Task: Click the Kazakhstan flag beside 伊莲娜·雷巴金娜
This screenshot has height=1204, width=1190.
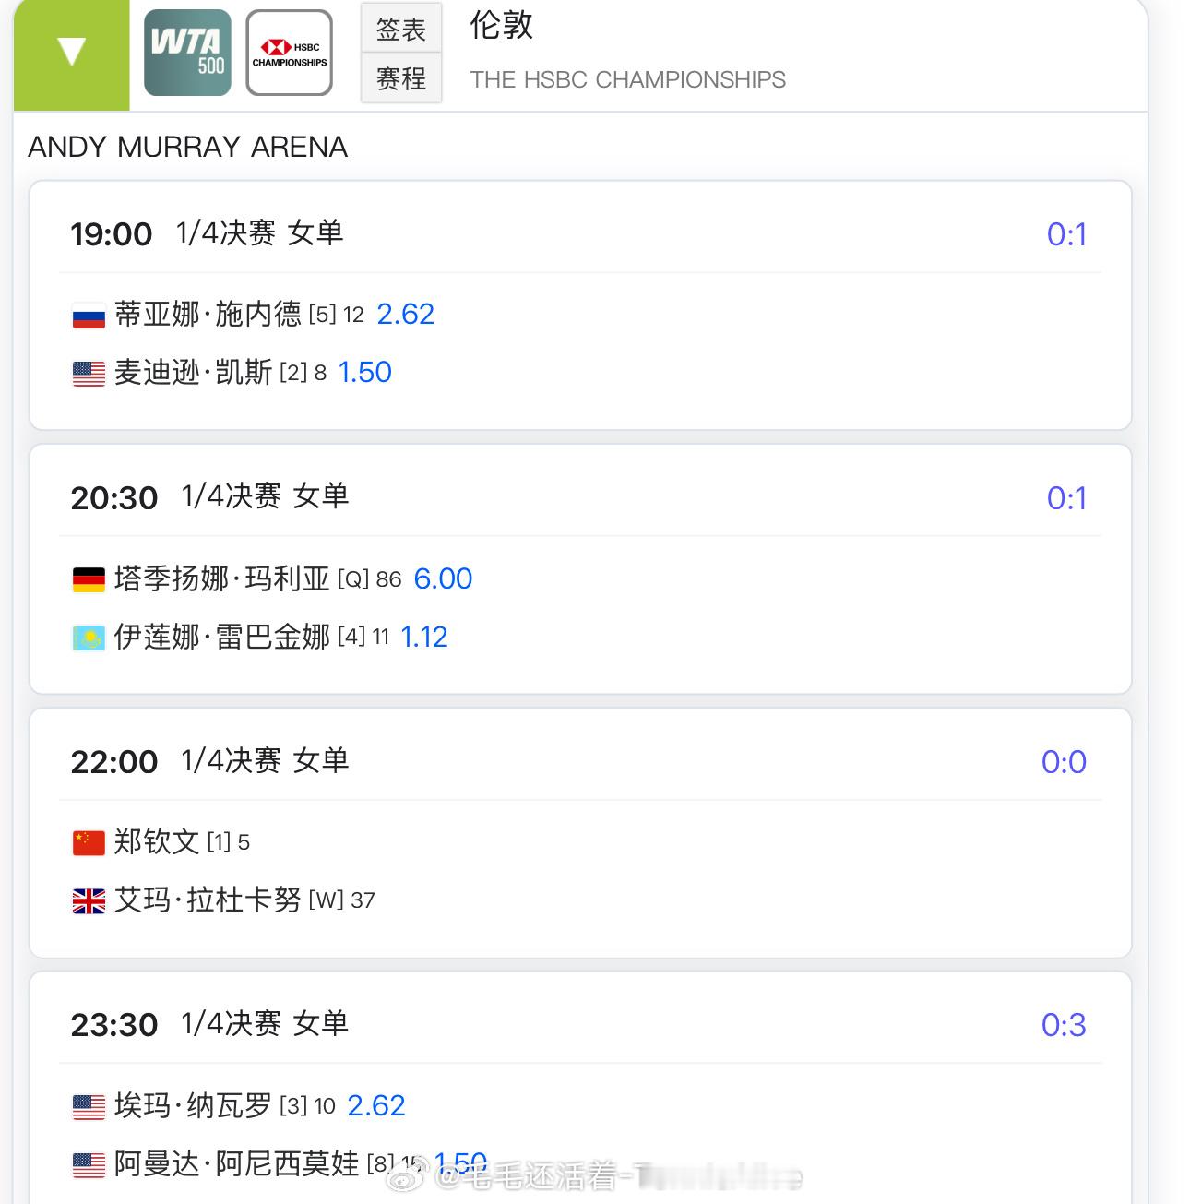Action: [x=89, y=638]
